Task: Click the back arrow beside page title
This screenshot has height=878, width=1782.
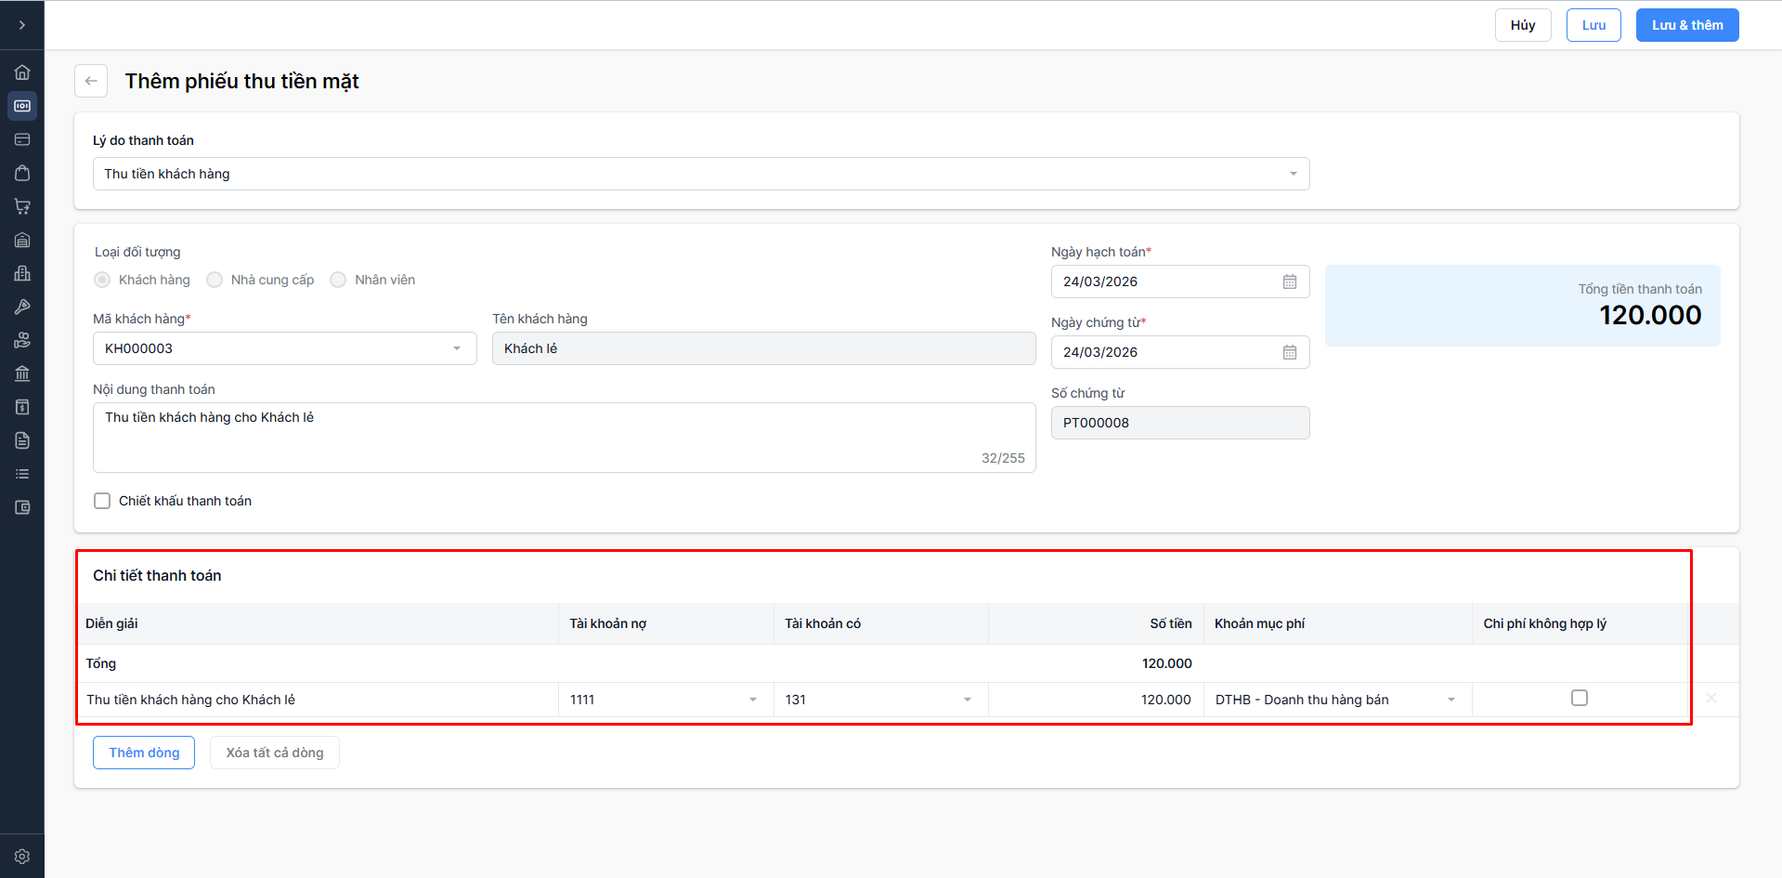Action: click(x=91, y=81)
